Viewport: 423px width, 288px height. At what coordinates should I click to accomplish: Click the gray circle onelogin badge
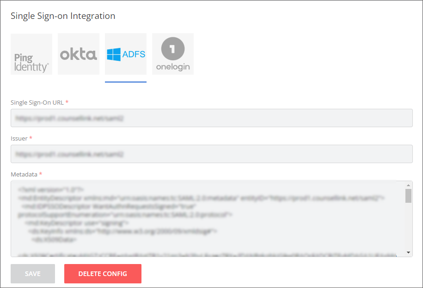click(173, 49)
